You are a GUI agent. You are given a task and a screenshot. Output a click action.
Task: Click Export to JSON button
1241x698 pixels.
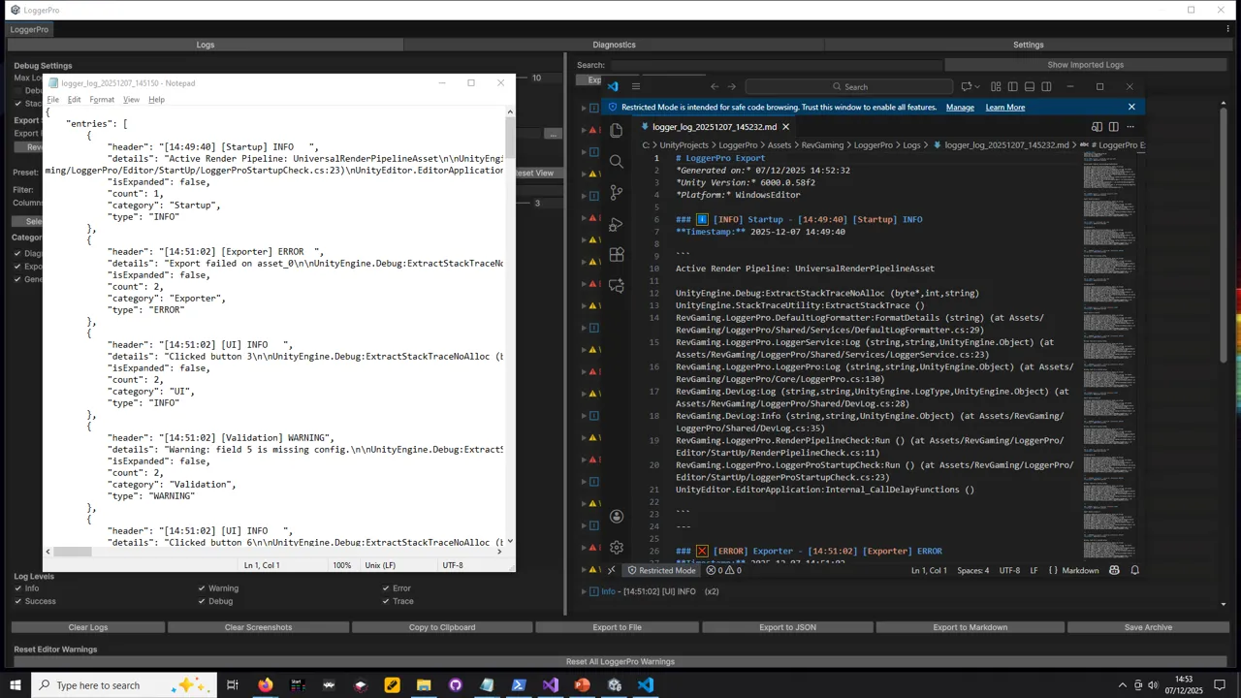(787, 627)
